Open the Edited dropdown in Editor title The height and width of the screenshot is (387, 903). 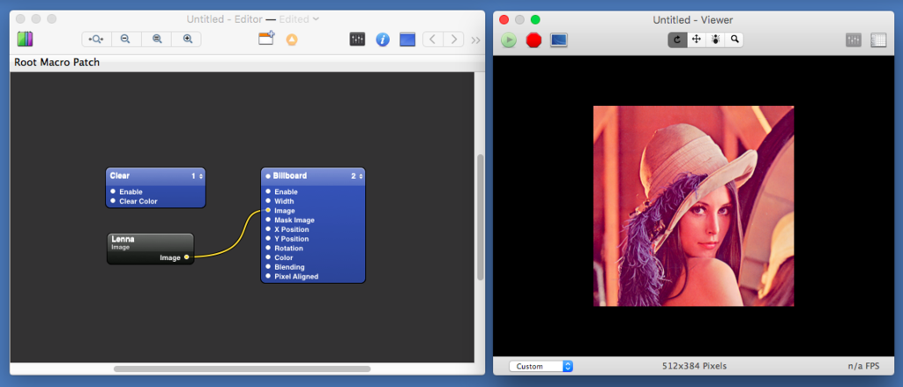click(299, 19)
